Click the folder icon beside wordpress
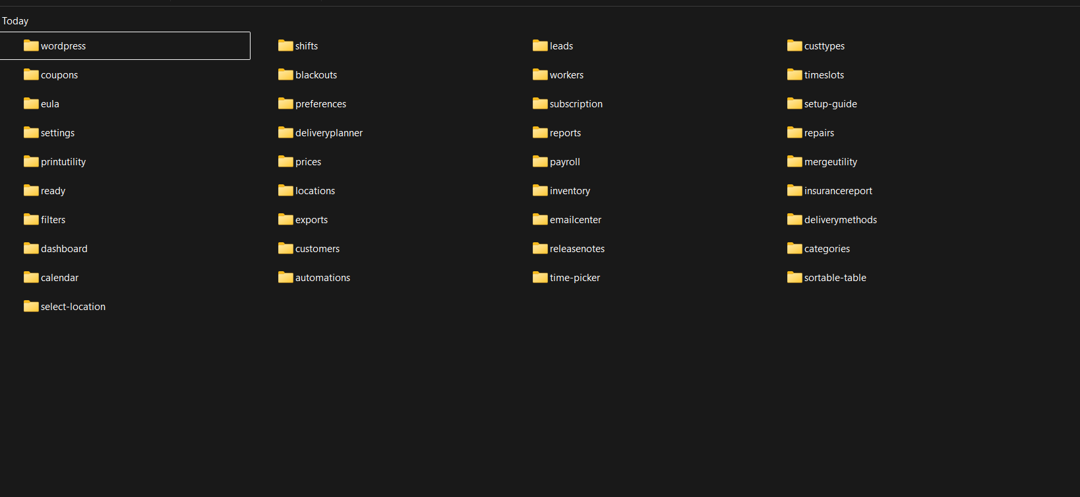This screenshot has height=497, width=1080. click(x=31, y=45)
